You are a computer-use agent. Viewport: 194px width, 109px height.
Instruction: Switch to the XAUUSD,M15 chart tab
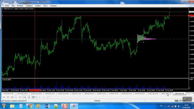pos(22,94)
